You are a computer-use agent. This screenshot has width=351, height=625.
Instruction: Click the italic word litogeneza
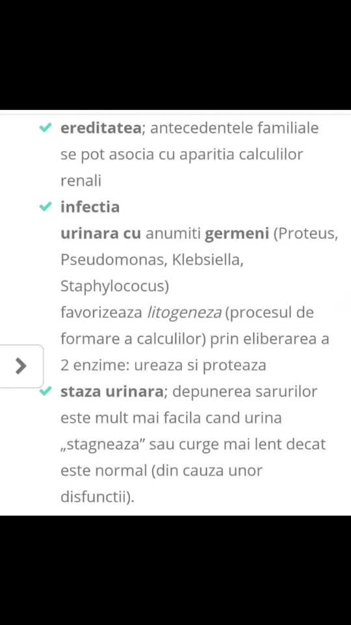(184, 313)
